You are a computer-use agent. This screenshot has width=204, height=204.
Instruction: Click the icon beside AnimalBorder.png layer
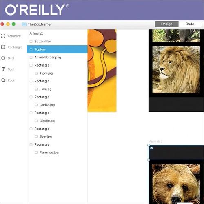pos(31,57)
